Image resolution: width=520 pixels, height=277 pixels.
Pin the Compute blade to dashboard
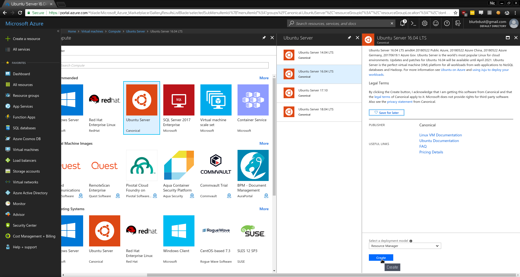pos(264,38)
